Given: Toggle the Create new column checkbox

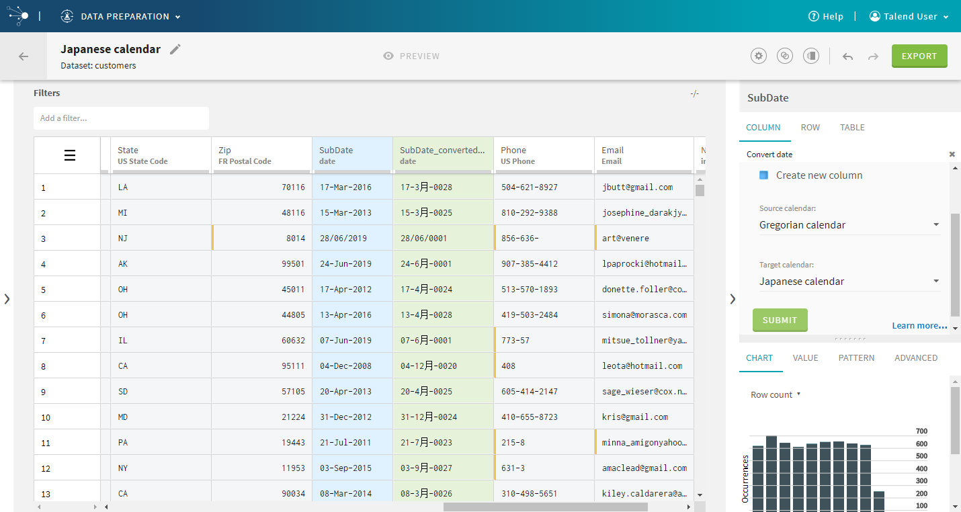Looking at the screenshot, I should pyautogui.click(x=763, y=175).
